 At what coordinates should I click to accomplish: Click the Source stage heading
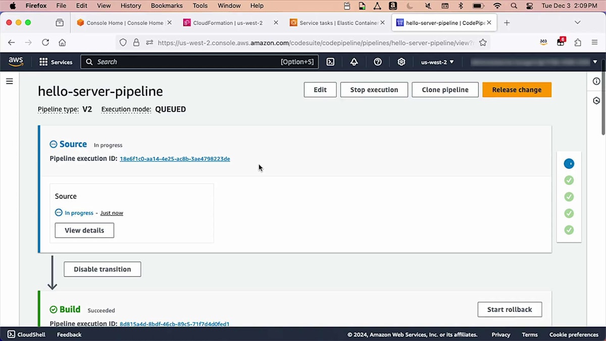[73, 144]
